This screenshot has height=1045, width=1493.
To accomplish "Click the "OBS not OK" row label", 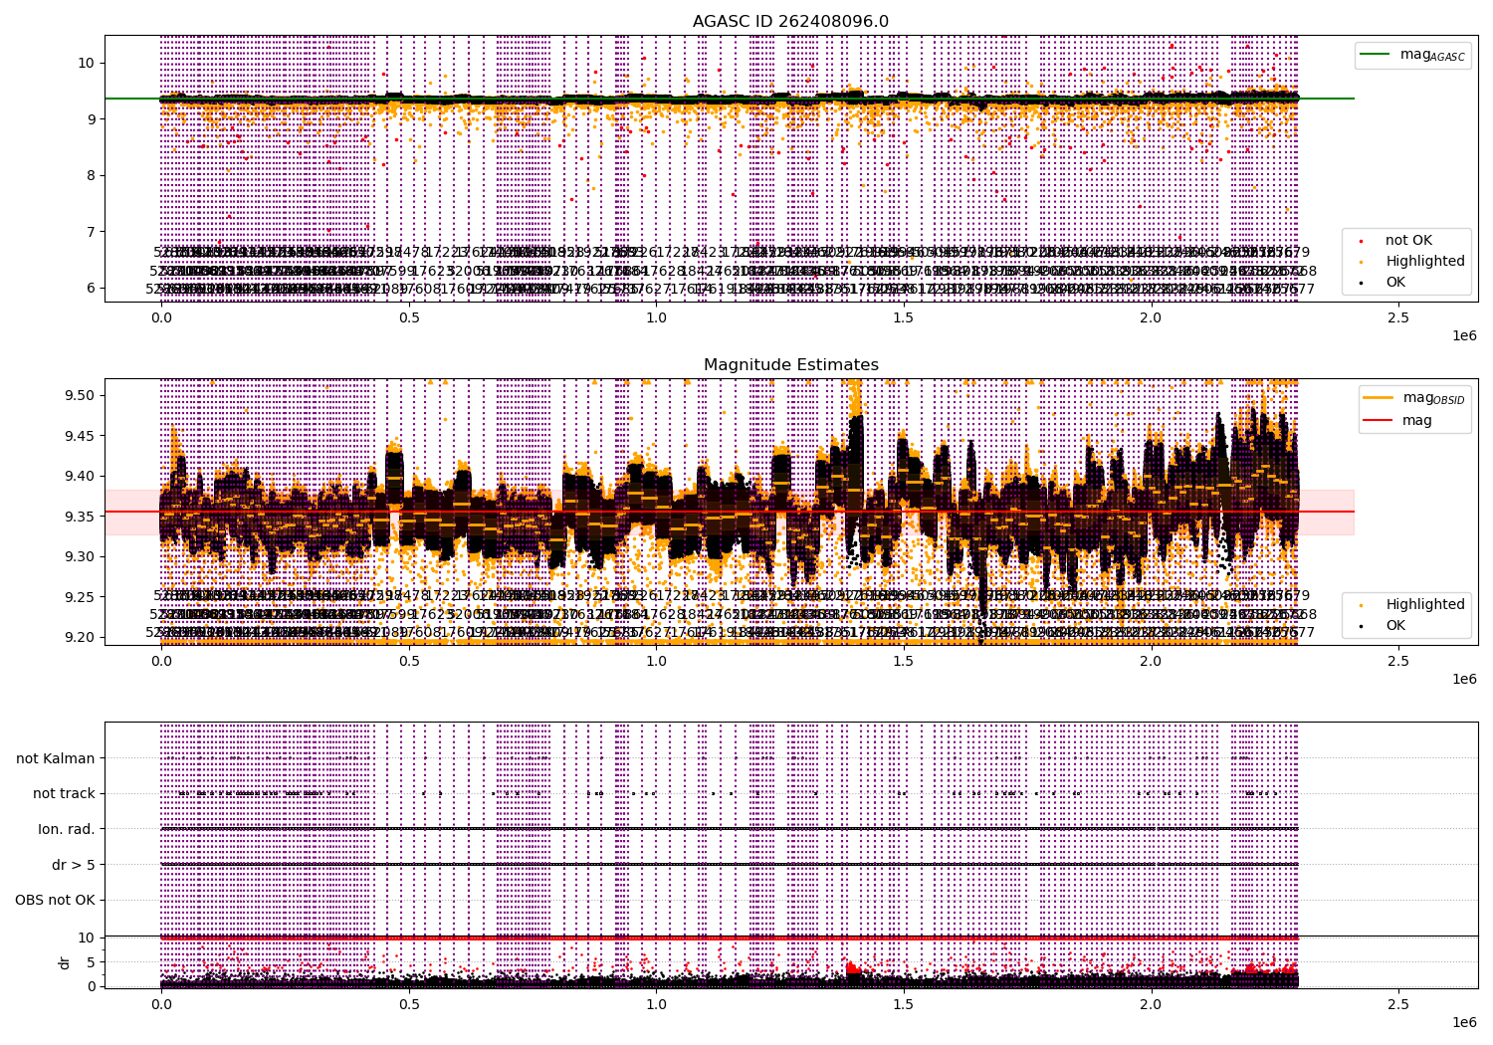I will pyautogui.click(x=56, y=901).
